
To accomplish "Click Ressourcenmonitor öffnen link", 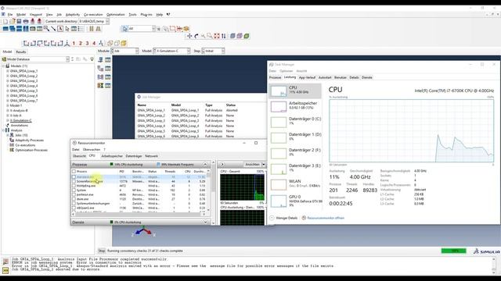I will [x=326, y=218].
